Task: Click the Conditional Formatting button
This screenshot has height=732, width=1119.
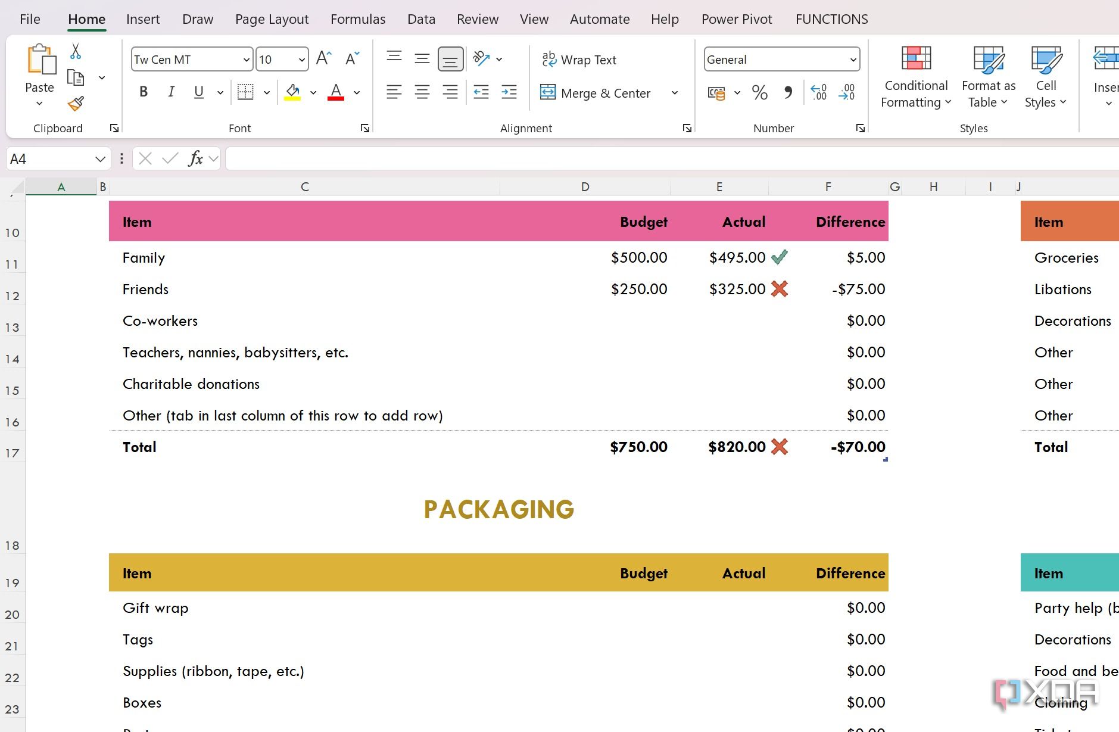Action: click(x=915, y=77)
